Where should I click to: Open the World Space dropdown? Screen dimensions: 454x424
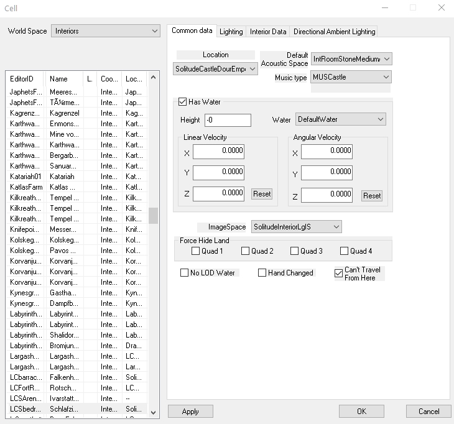tap(106, 31)
